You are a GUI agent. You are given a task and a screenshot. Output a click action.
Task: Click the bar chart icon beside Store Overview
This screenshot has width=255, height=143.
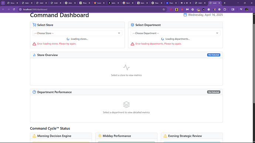34,55
